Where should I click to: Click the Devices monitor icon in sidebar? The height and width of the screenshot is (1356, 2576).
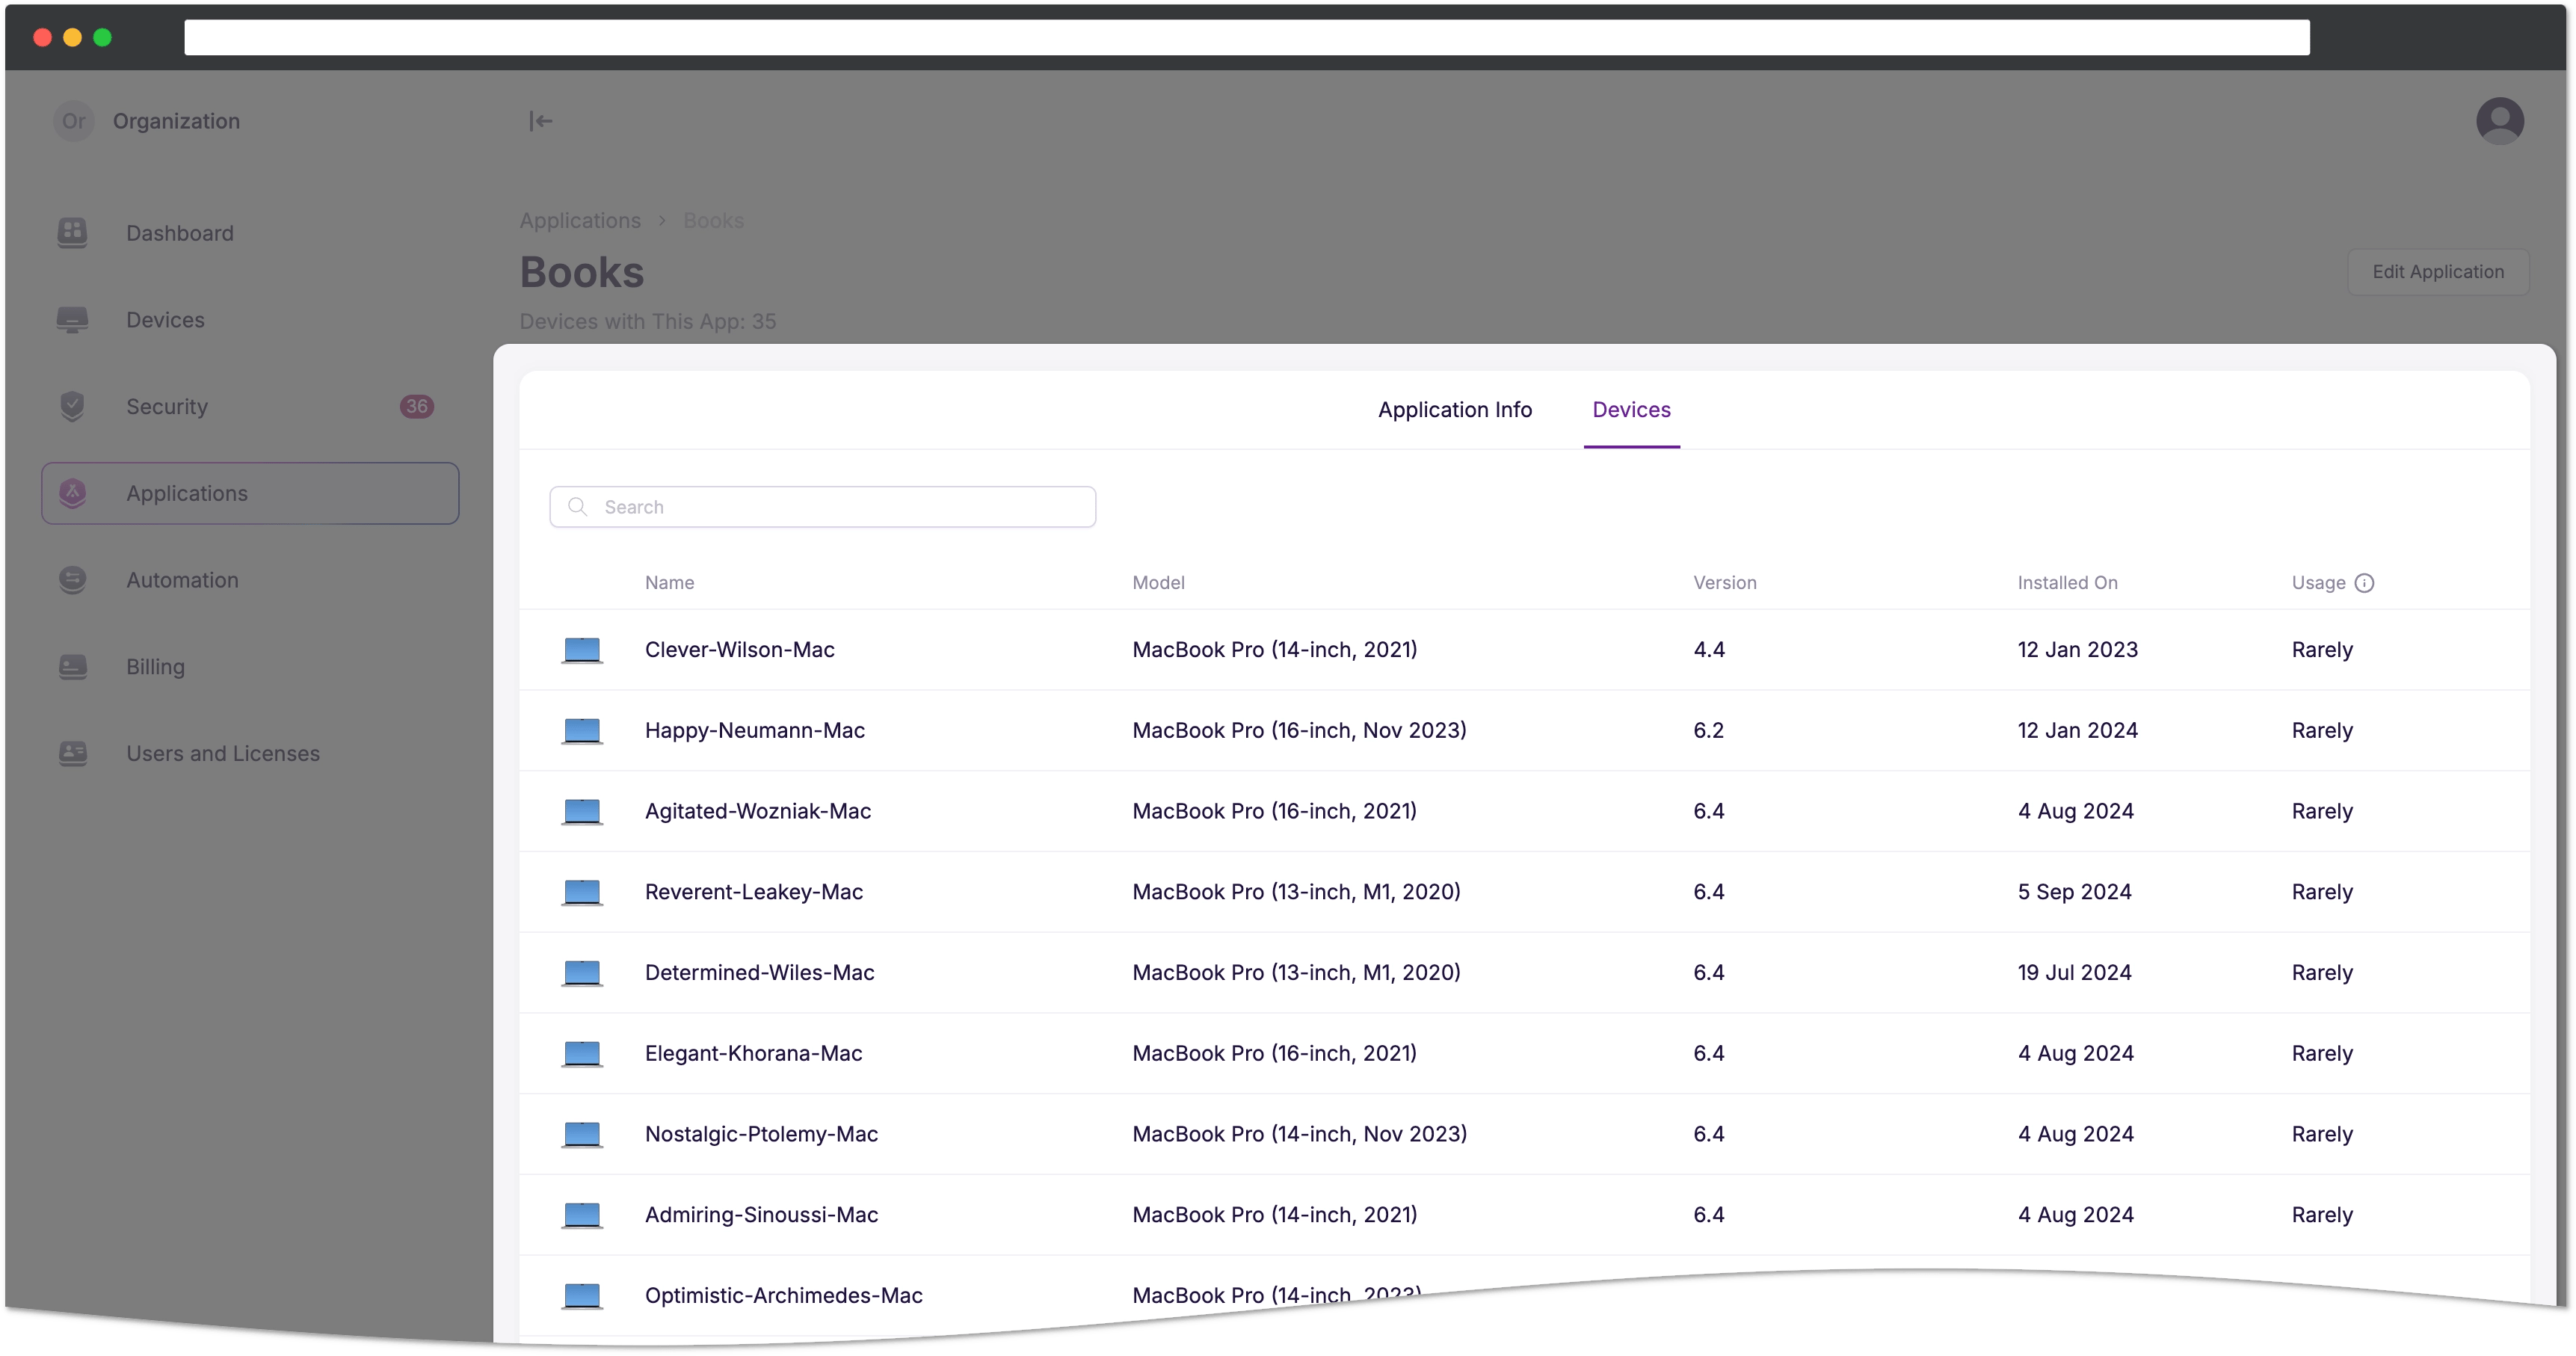[x=72, y=320]
